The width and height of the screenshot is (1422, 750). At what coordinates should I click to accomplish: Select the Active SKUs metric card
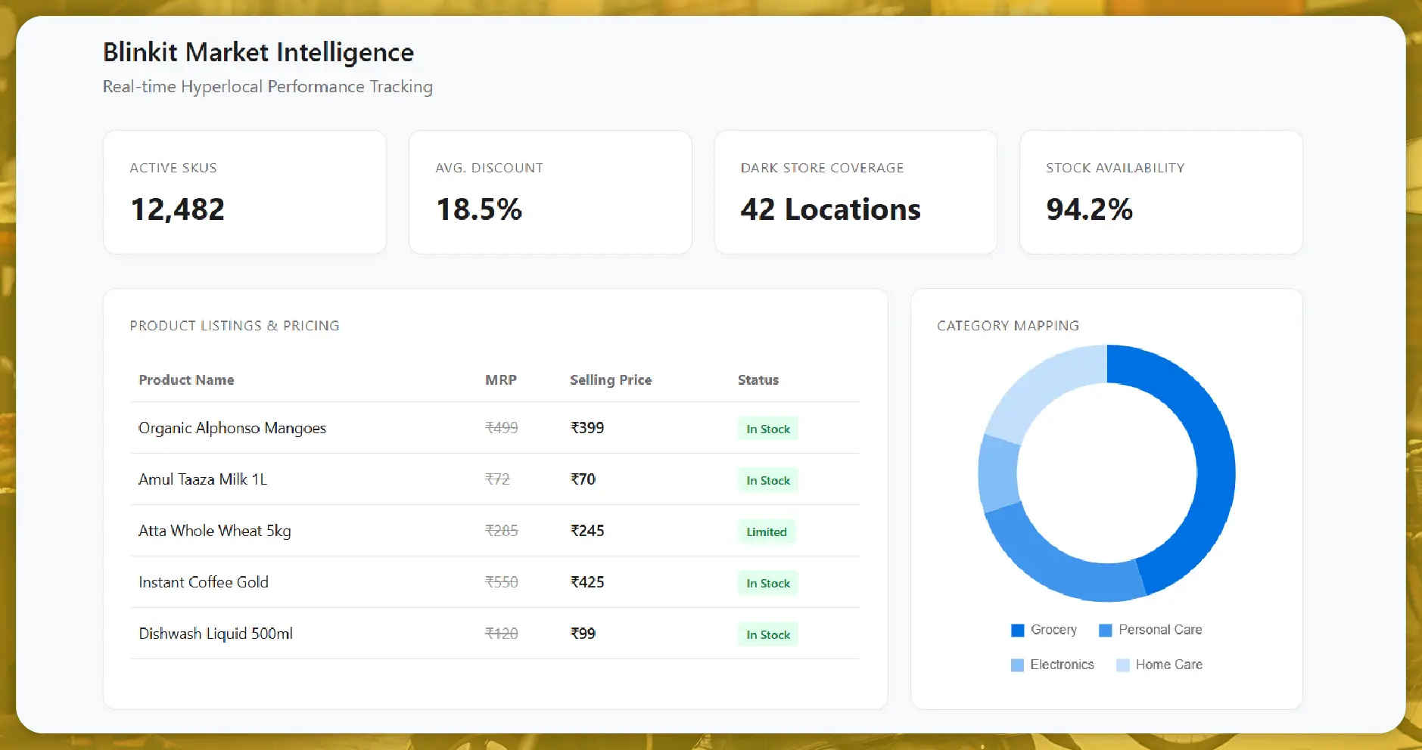[244, 191]
